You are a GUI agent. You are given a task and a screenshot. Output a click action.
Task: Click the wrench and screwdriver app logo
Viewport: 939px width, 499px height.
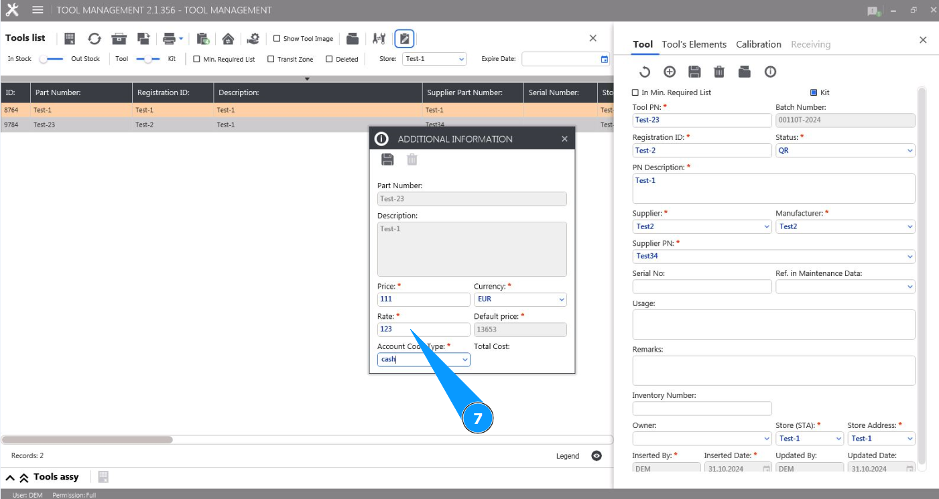click(x=12, y=10)
